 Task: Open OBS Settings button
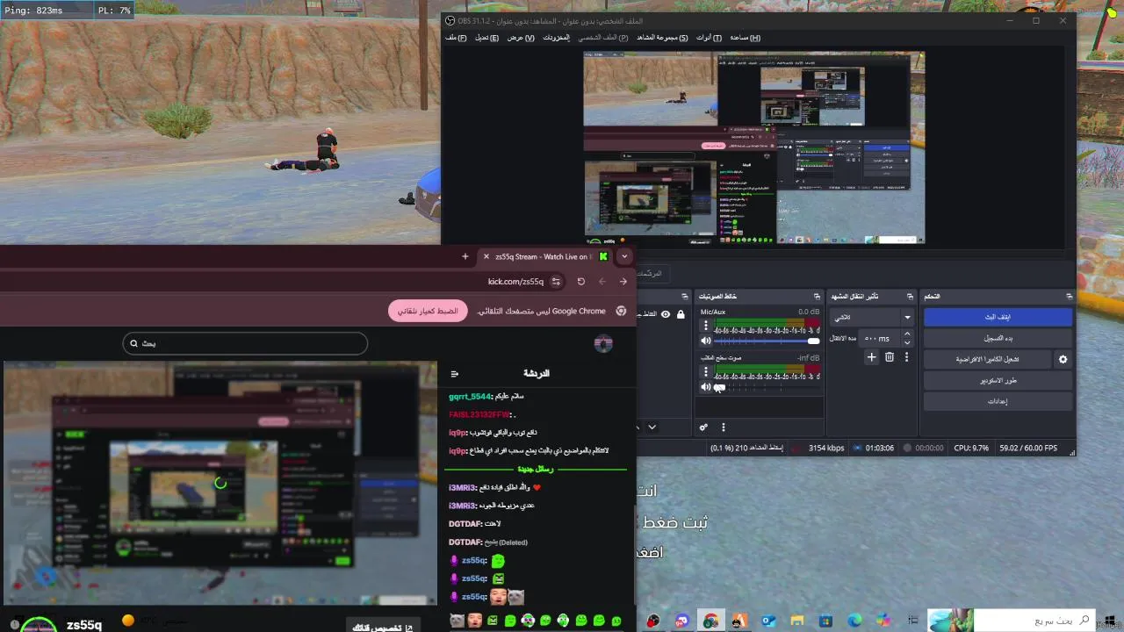coord(998,402)
